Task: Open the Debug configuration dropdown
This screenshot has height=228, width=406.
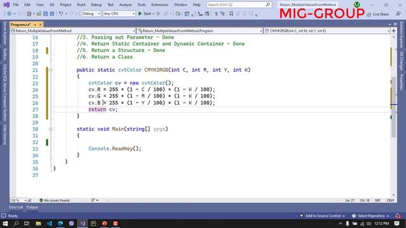Action: pyautogui.click(x=91, y=14)
